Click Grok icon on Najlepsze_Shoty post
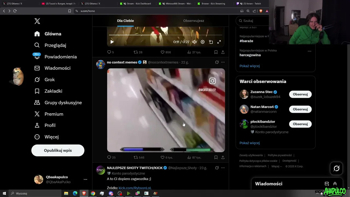350x197 pixels. [217, 168]
